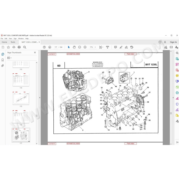Select the arrow selection tool
The height and width of the screenshot is (179, 179).
[x=69, y=47]
